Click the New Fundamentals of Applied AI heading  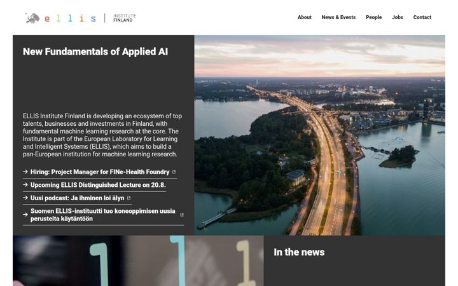coord(95,51)
